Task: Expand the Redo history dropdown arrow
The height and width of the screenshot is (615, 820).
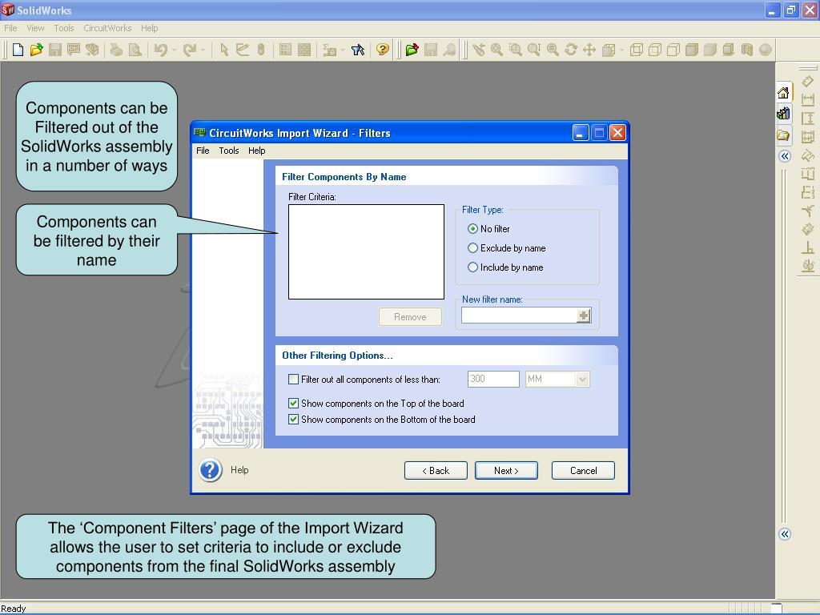Action: tap(203, 50)
